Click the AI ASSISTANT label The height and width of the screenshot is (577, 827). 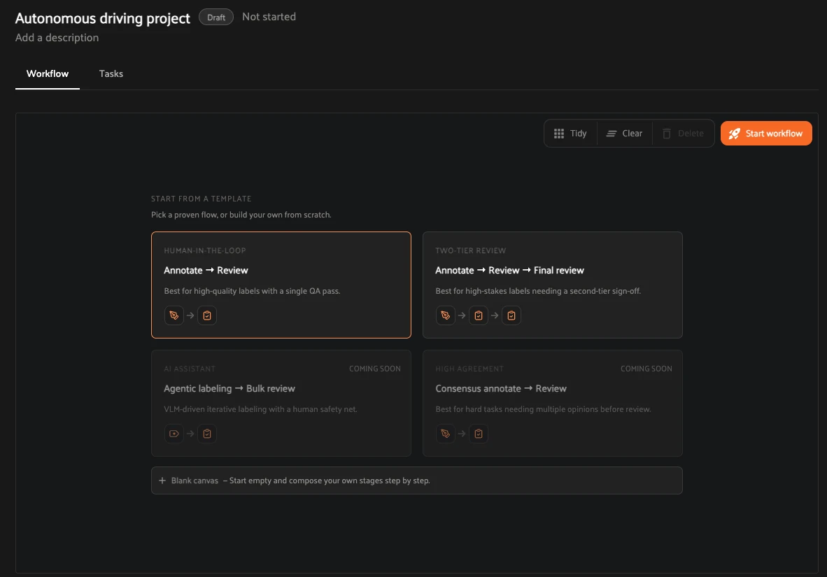point(190,369)
